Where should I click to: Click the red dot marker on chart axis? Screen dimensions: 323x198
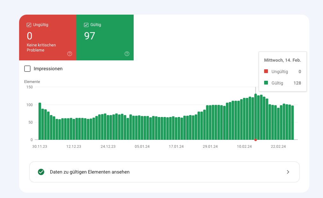click(256, 140)
